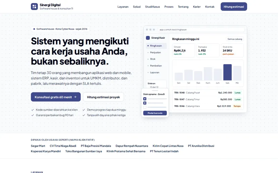Click the Klinik Pratama Sehat Bersama client name
The height and width of the screenshot is (173, 278).
click(126, 151)
